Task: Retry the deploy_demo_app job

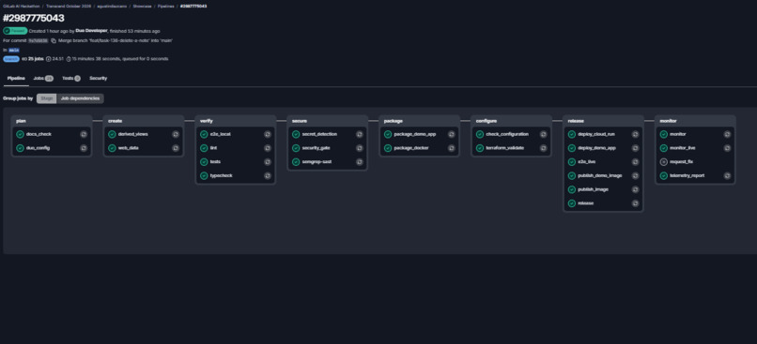Action: point(635,148)
